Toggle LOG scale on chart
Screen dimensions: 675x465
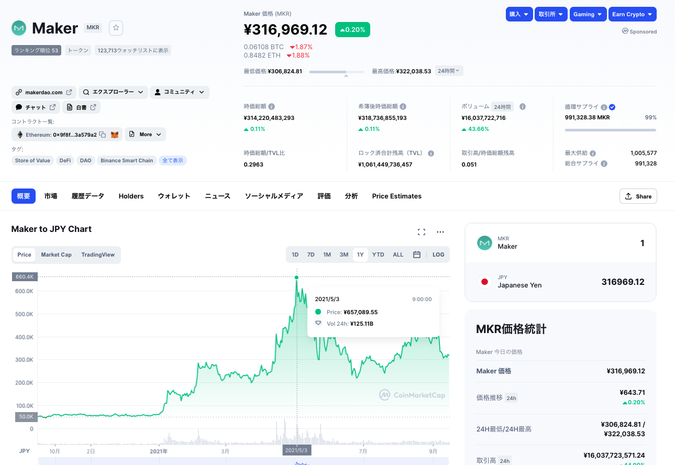438,254
